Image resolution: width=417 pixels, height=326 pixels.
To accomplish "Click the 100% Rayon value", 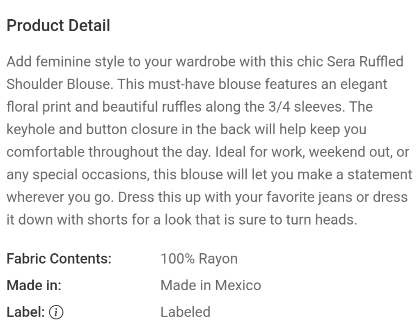I will tap(199, 259).
